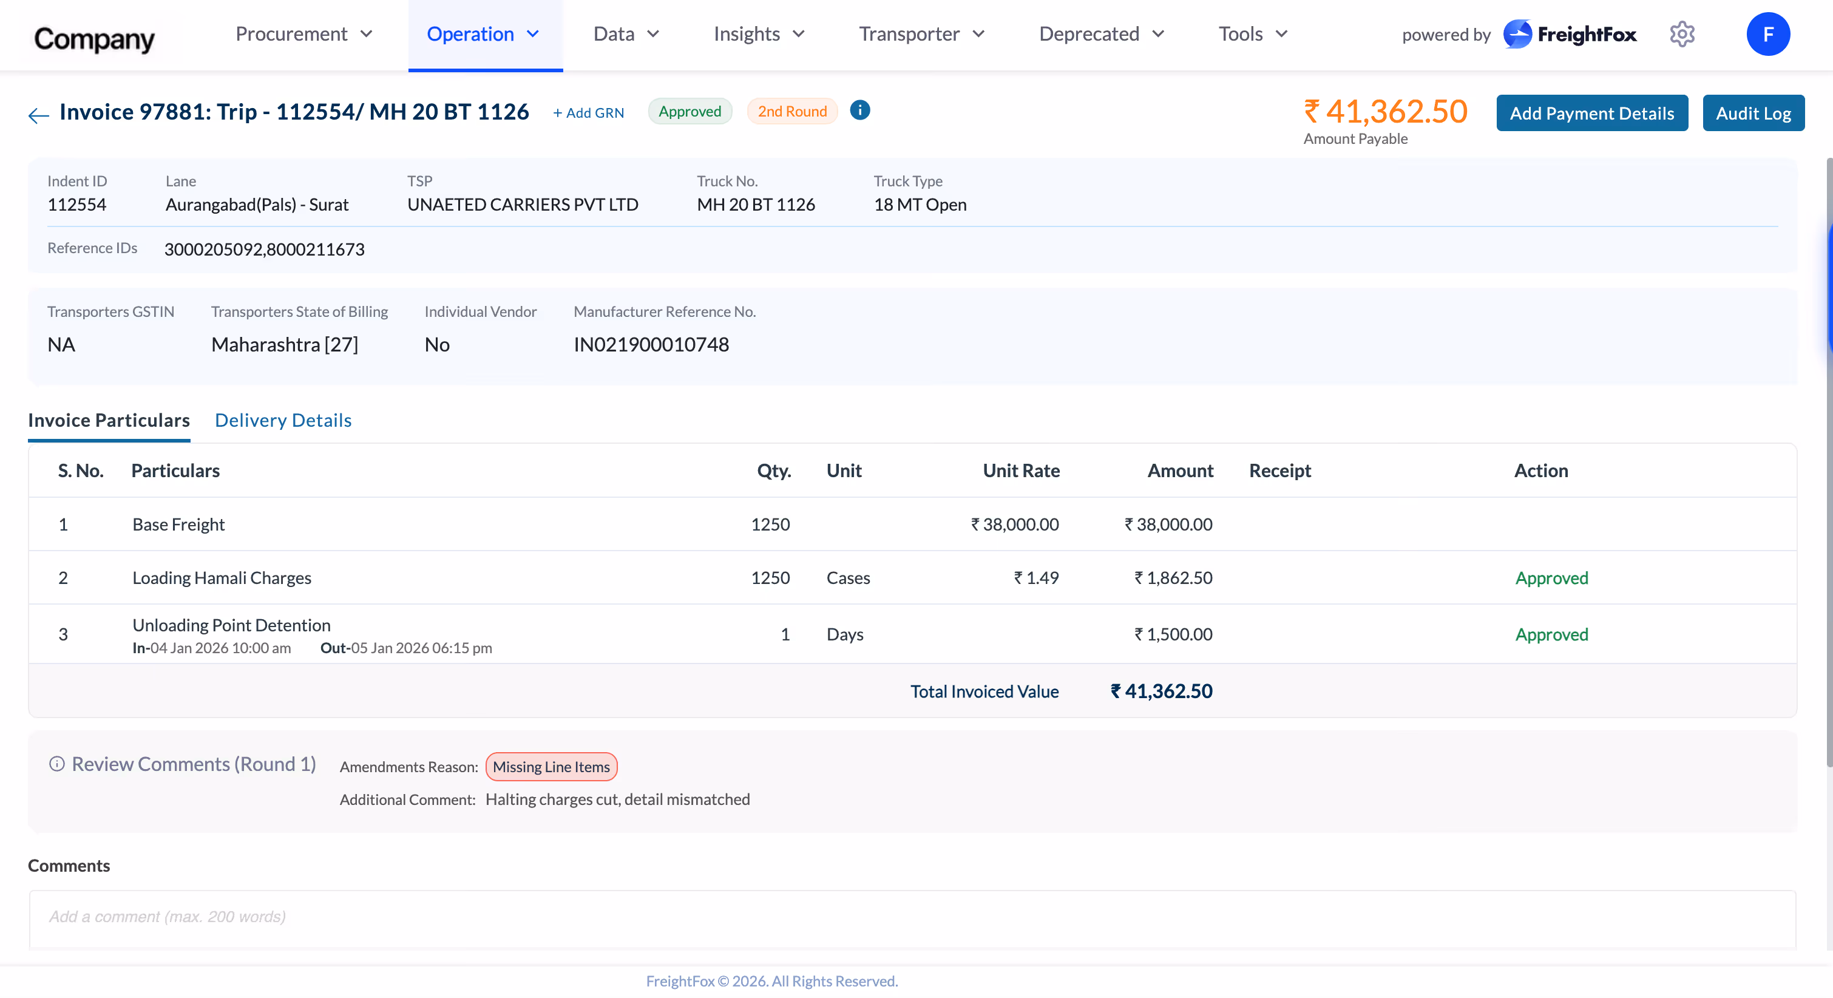Click the TSP name UNAETED CARRIERS PVT LTD
Viewport: 1833px width, 998px height.
523,205
